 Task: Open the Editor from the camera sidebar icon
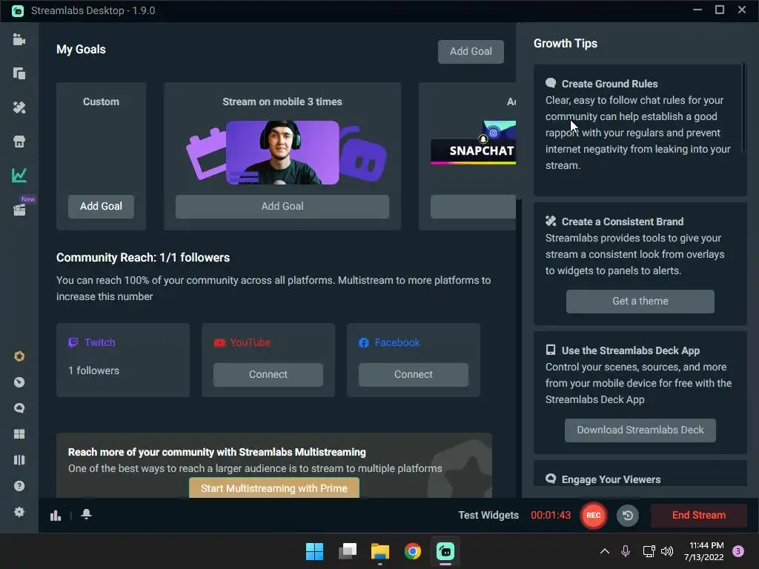(19, 39)
